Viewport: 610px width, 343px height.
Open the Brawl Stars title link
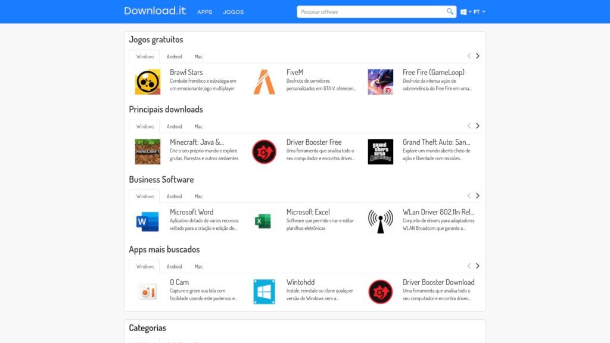tap(186, 72)
